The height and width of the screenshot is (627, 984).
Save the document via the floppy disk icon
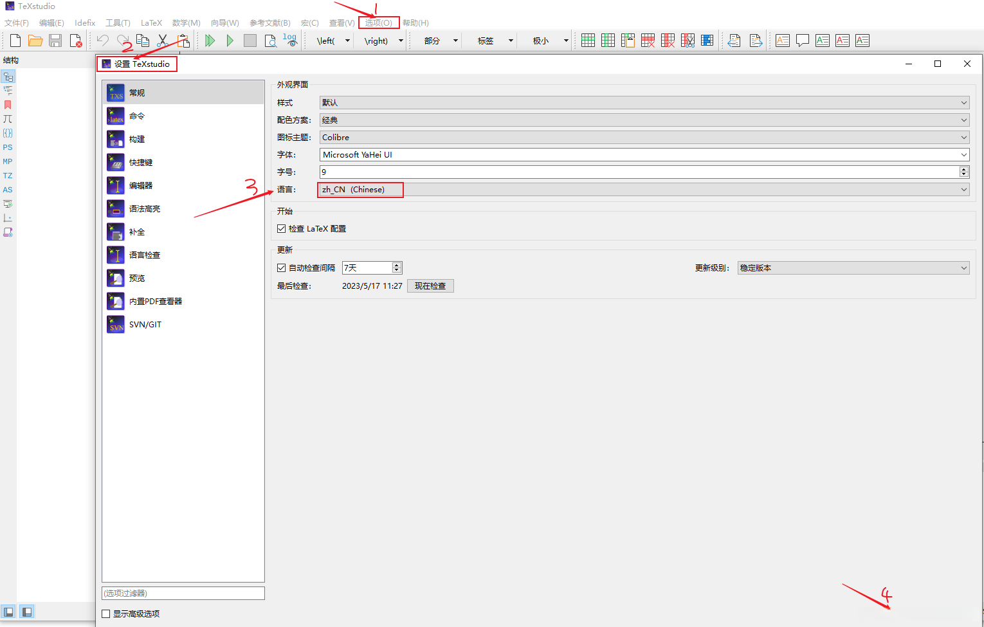coord(55,41)
